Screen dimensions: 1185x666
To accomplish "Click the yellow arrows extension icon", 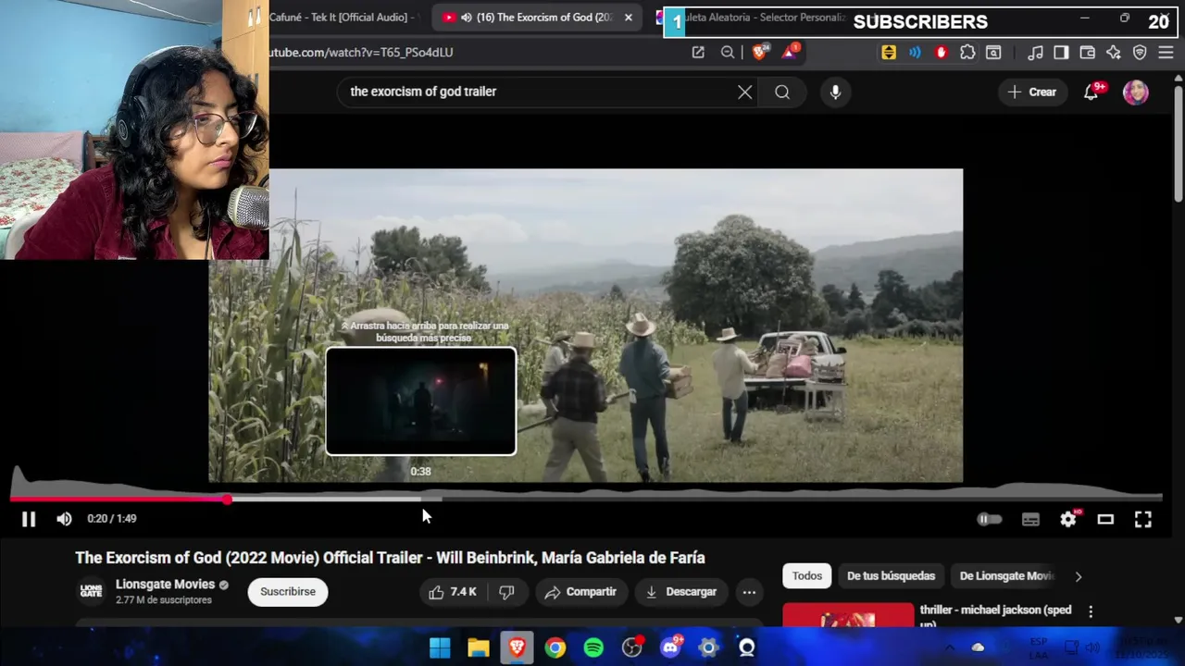I will [x=889, y=53].
